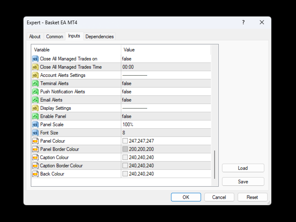The height and width of the screenshot is (222, 296).
Task: Click the boolean icon beside Email Alerts
Action: tap(35, 100)
